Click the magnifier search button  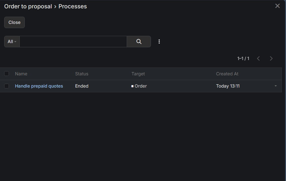click(x=139, y=41)
